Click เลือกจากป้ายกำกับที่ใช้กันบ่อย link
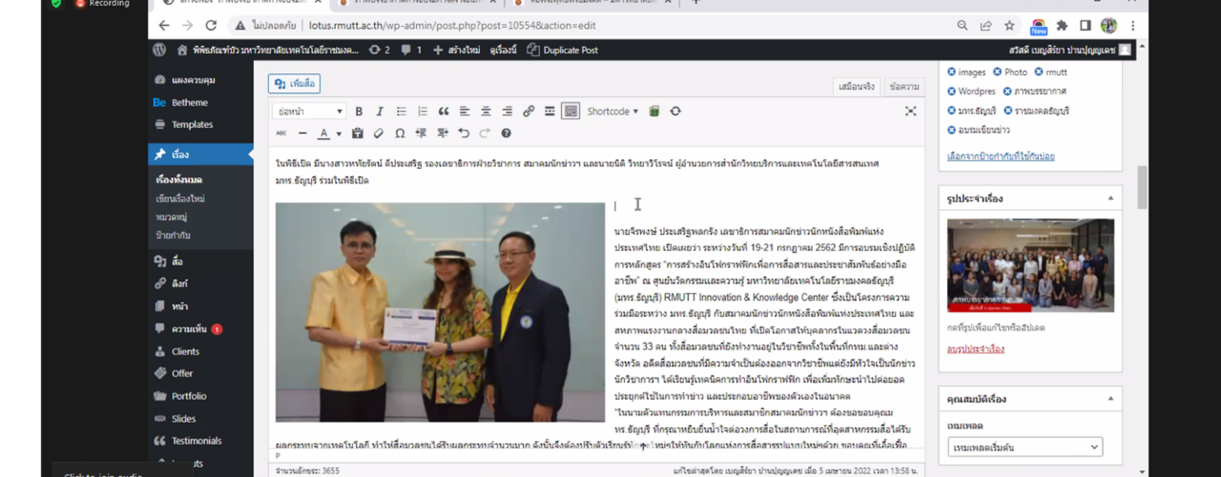1221x477 pixels. (x=1001, y=156)
